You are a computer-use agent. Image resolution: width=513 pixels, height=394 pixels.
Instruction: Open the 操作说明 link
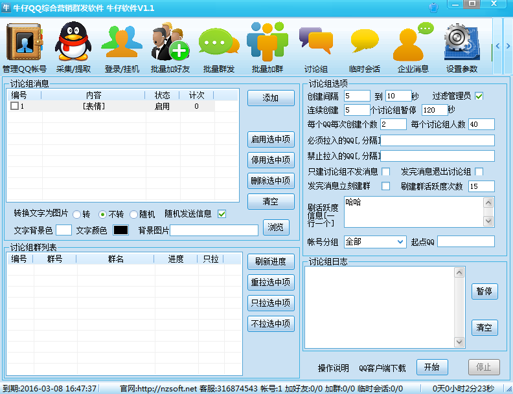(334, 368)
